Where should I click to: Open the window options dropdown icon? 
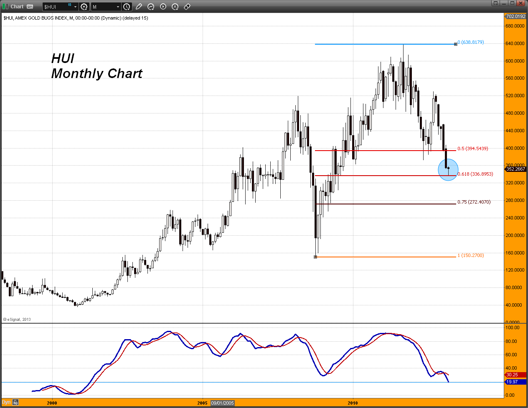click(x=495, y=3)
